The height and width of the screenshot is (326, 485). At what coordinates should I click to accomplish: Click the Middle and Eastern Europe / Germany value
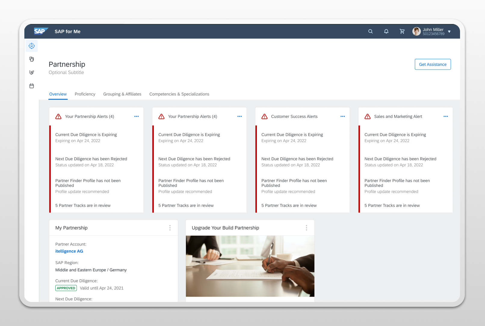pos(91,270)
